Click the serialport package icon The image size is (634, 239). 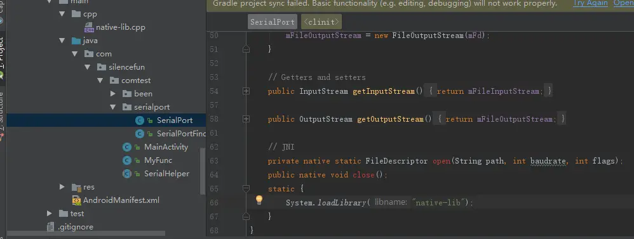(x=127, y=107)
